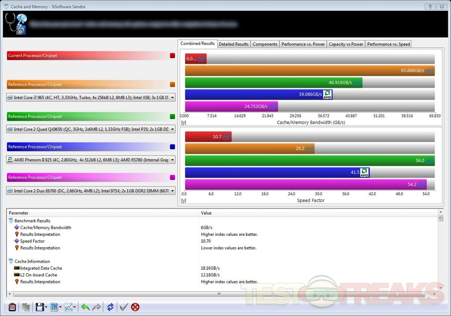The image size is (451, 316).
Task: Click the blue refresh arrows icon
Action: (x=110, y=307)
